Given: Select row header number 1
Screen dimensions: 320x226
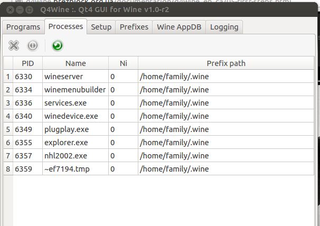Looking at the screenshot, I should click(x=8, y=77).
